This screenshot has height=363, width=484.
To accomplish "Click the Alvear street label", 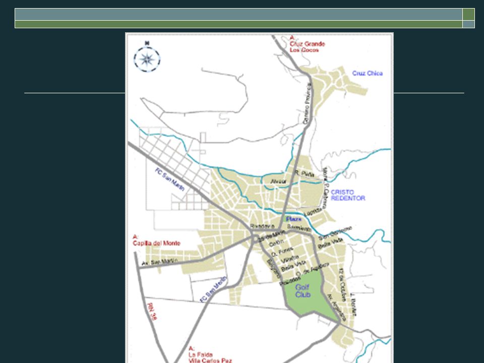I will (x=278, y=181).
